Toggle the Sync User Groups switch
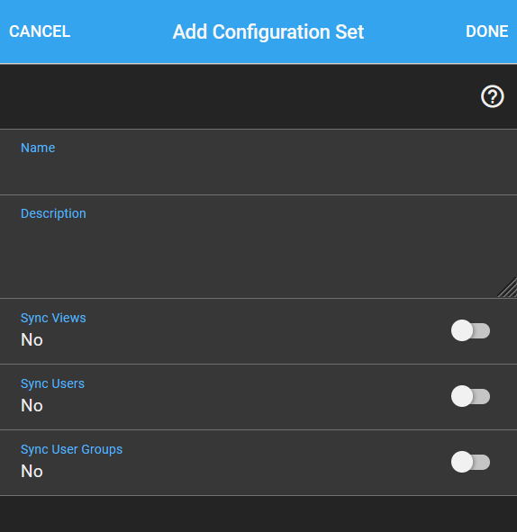The image size is (517, 532). point(470,462)
